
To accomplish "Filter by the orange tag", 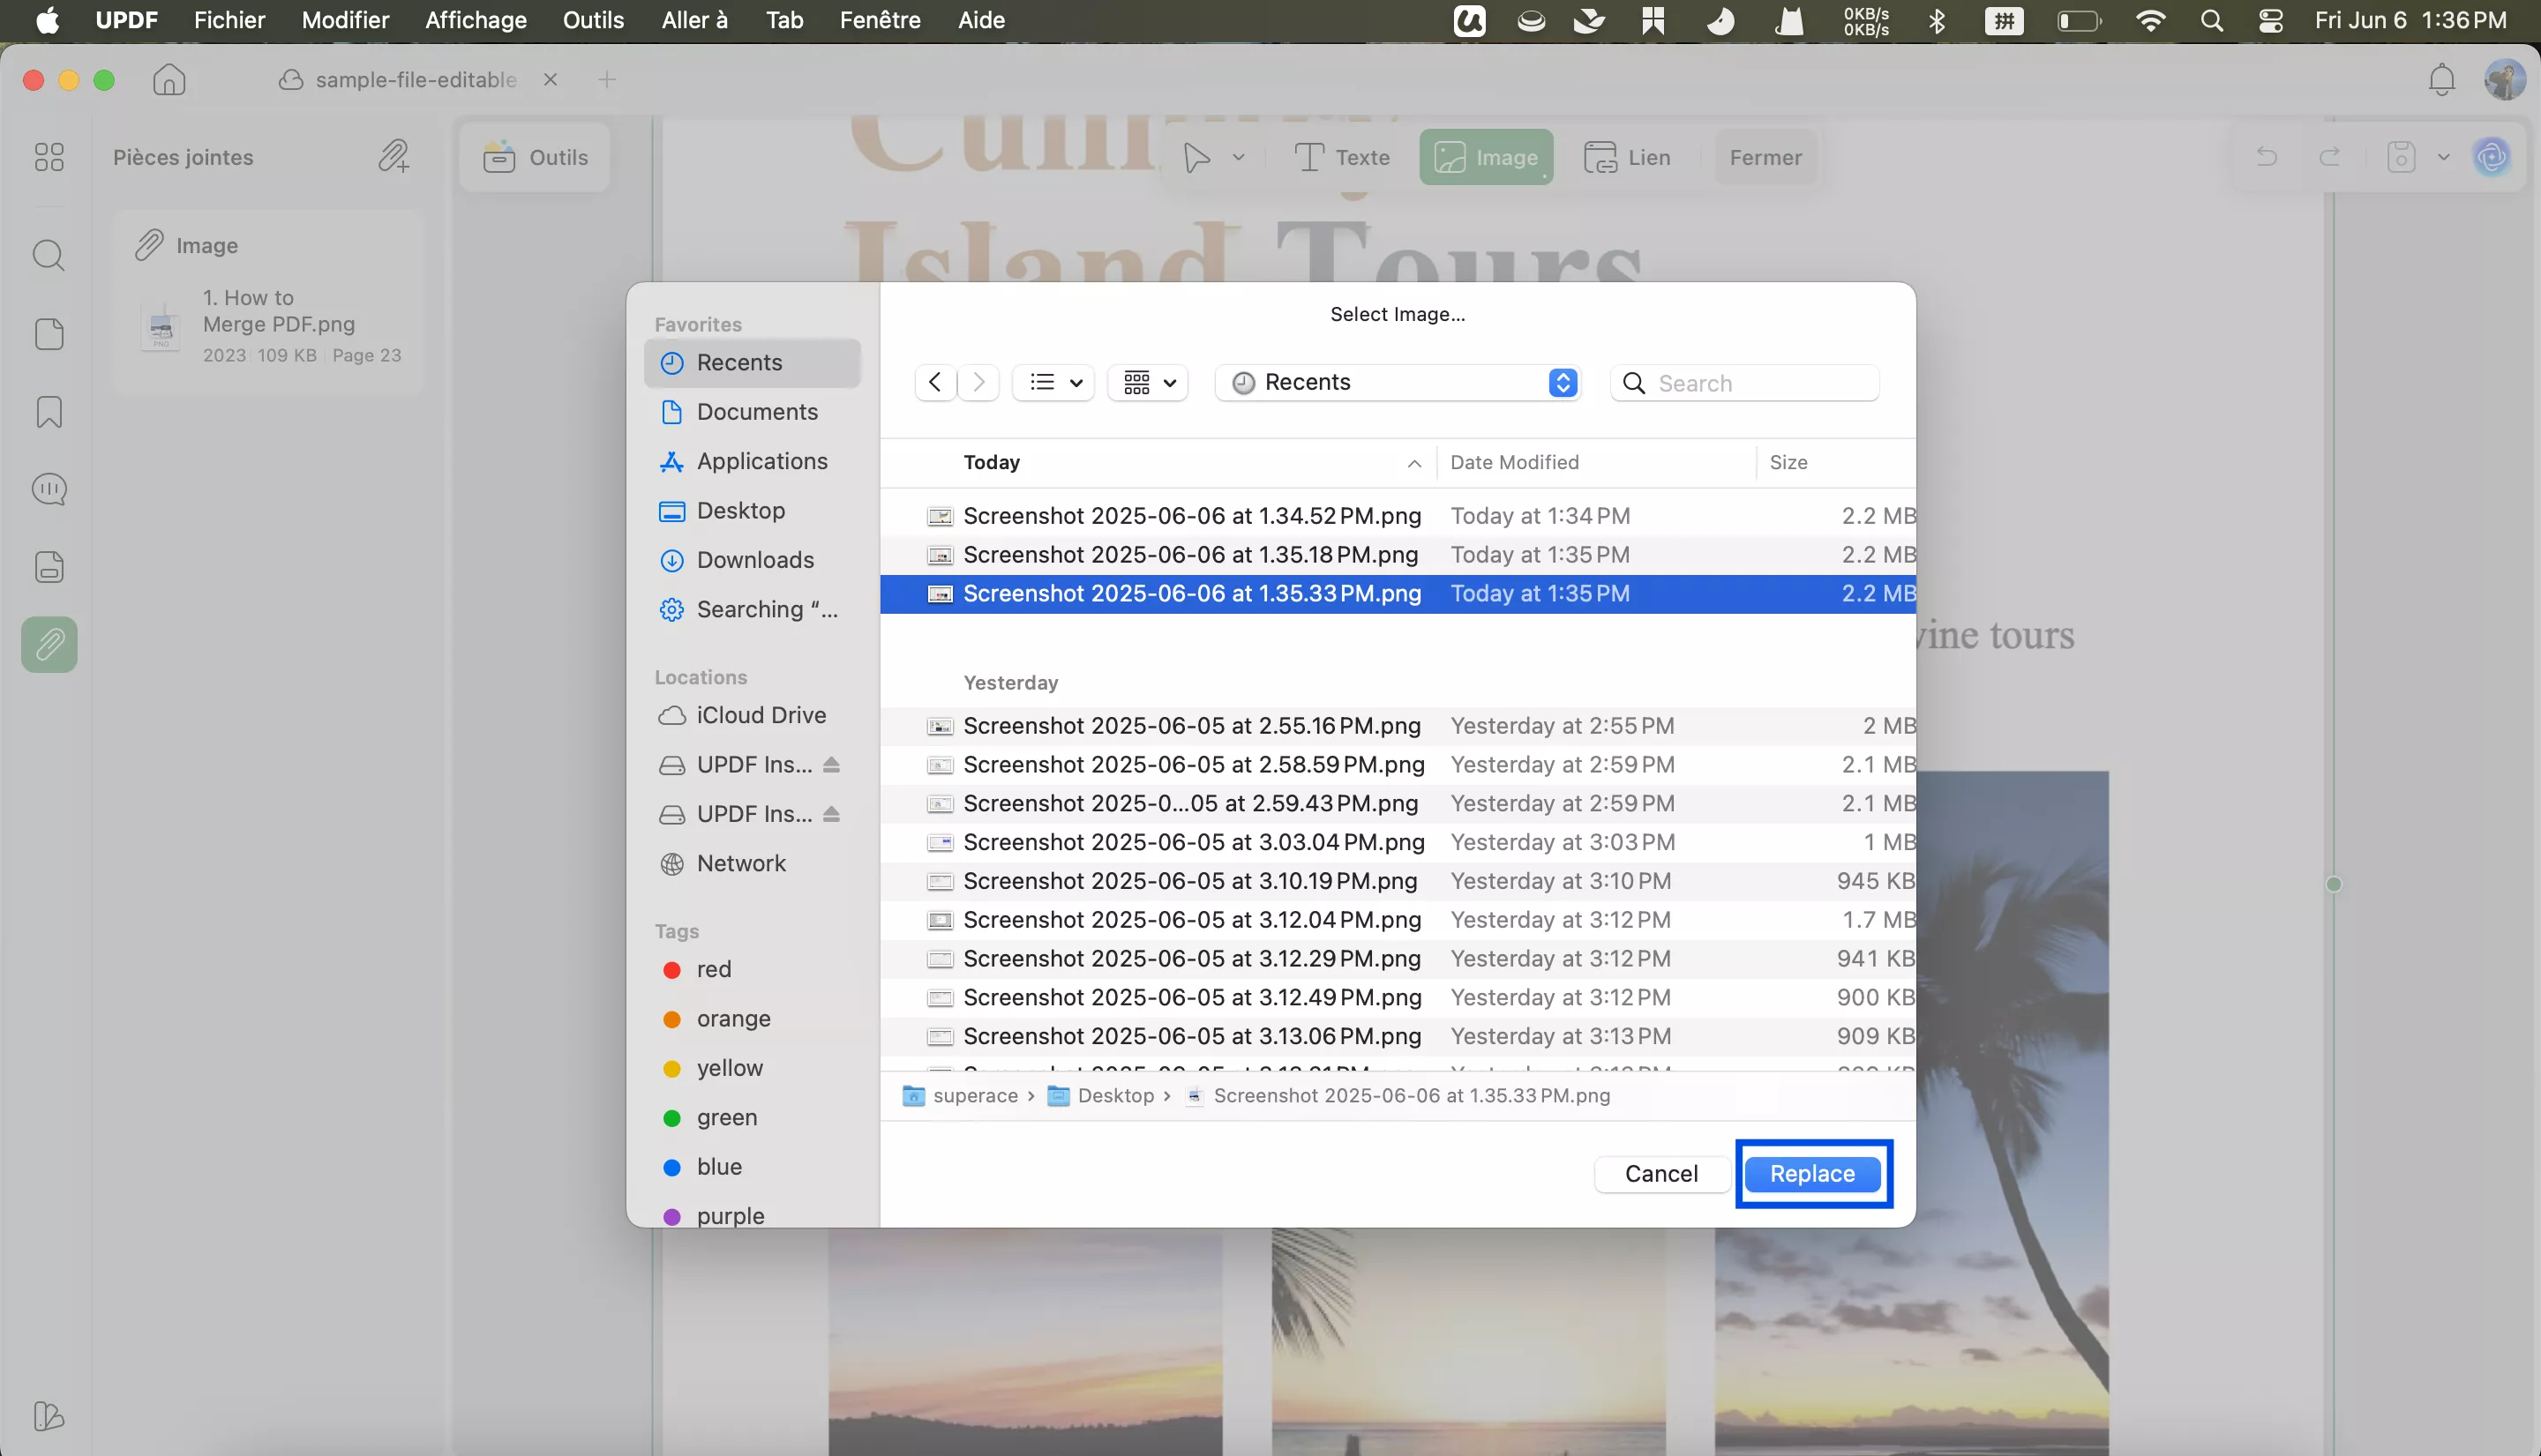I will click(753, 1018).
